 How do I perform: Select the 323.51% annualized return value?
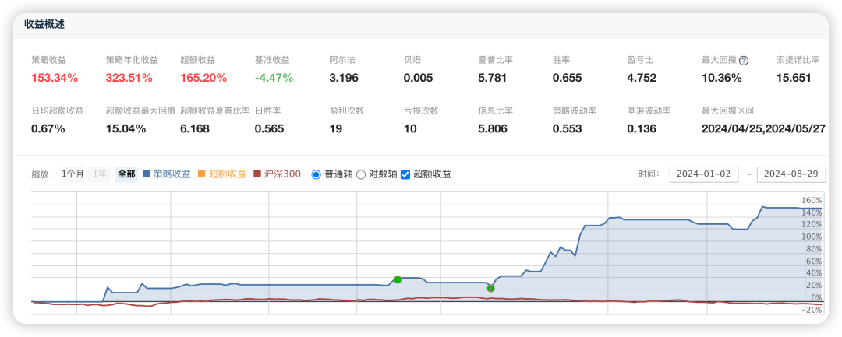pyautogui.click(x=129, y=78)
